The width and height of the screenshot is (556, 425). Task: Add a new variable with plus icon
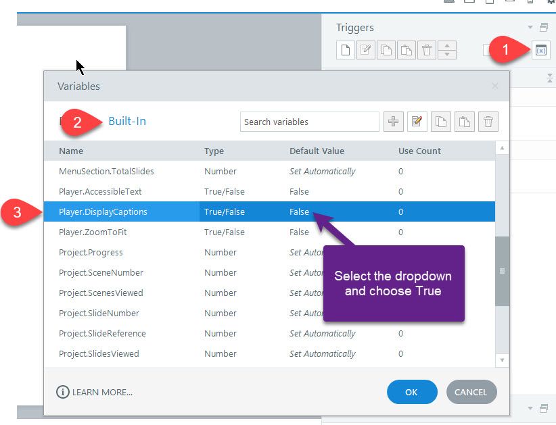pos(393,122)
